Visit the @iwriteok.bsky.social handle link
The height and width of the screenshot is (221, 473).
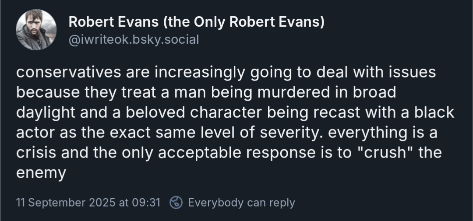click(134, 40)
